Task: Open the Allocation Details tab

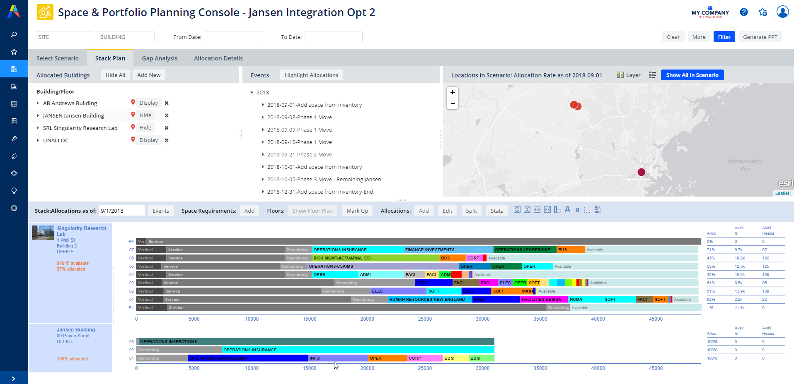Action: click(x=218, y=58)
